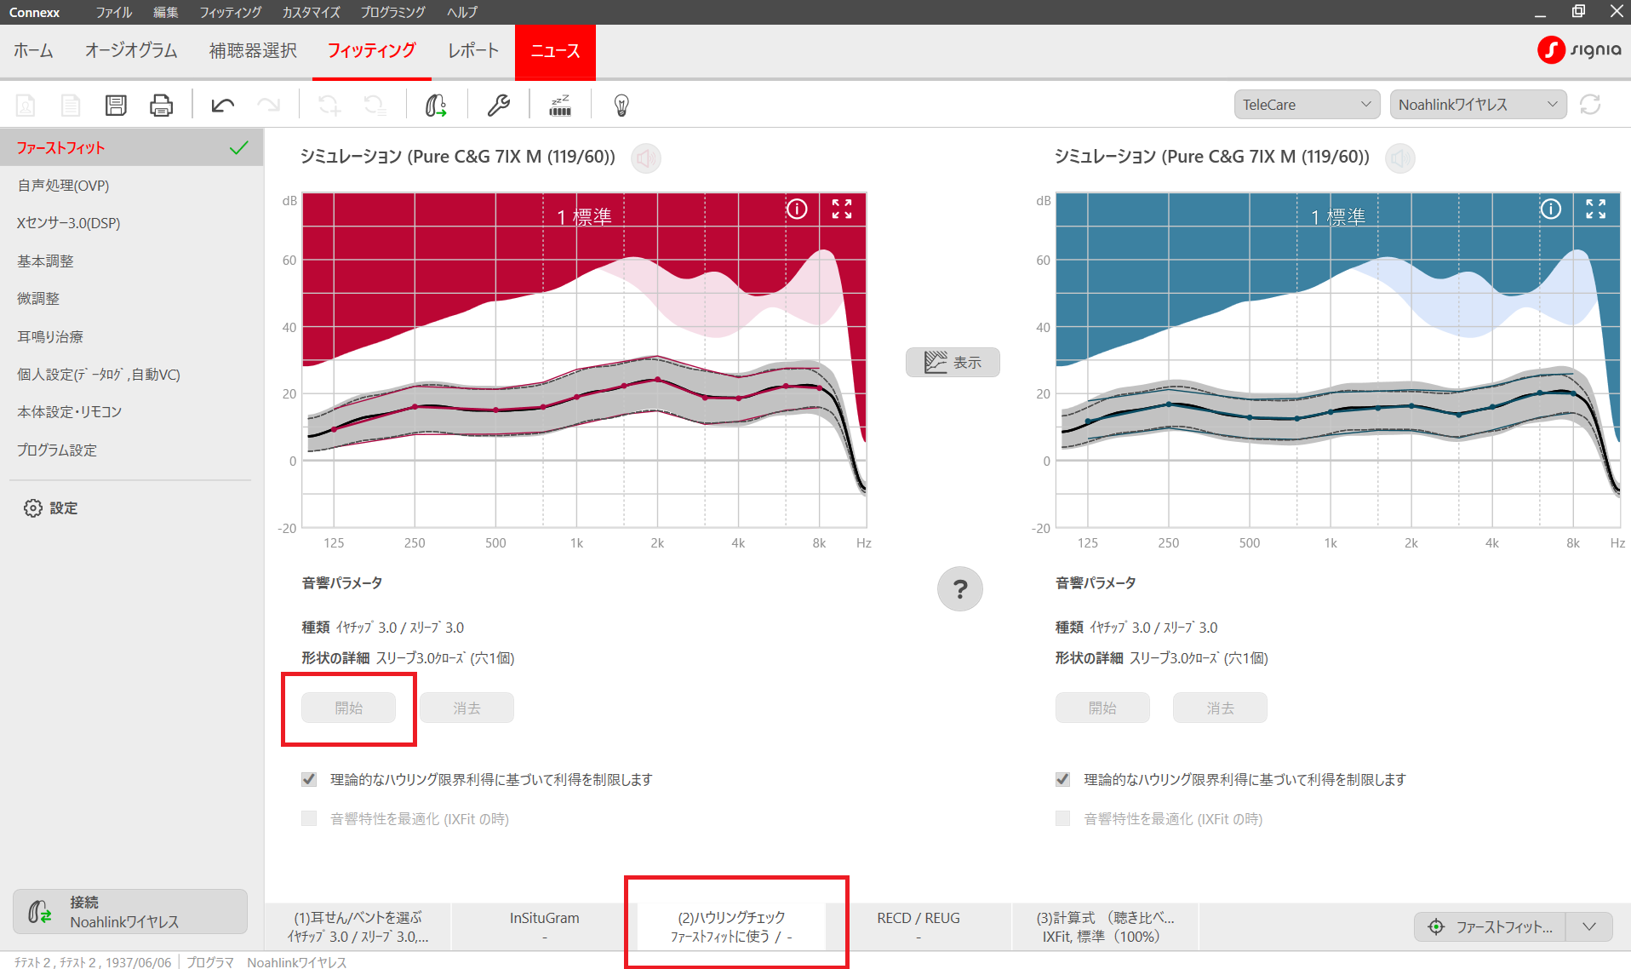Image resolution: width=1631 pixels, height=969 pixels.
Task: Open the TeleCare dropdown
Action: [1306, 105]
